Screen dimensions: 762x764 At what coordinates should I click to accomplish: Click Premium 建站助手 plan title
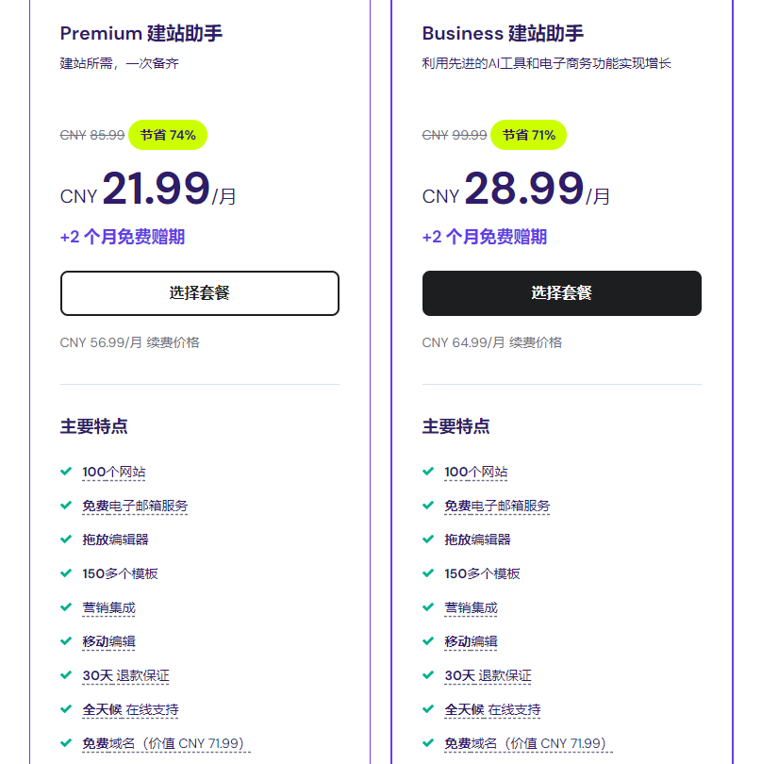(141, 34)
